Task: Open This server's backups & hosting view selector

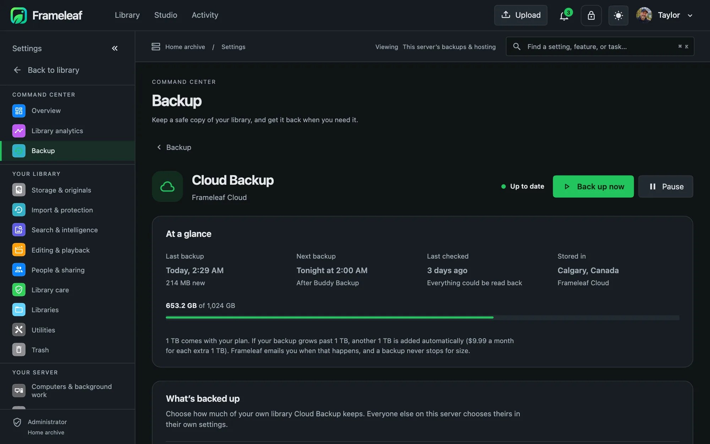Action: tap(449, 47)
